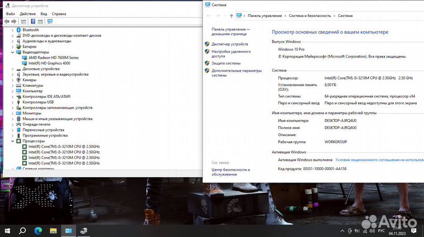Click the Up arrow in System window
This screenshot has height=237, width=424.
pos(231,16)
